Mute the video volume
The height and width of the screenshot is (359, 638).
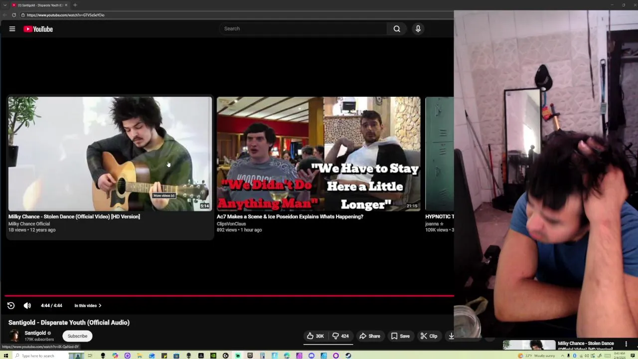[x=27, y=306]
